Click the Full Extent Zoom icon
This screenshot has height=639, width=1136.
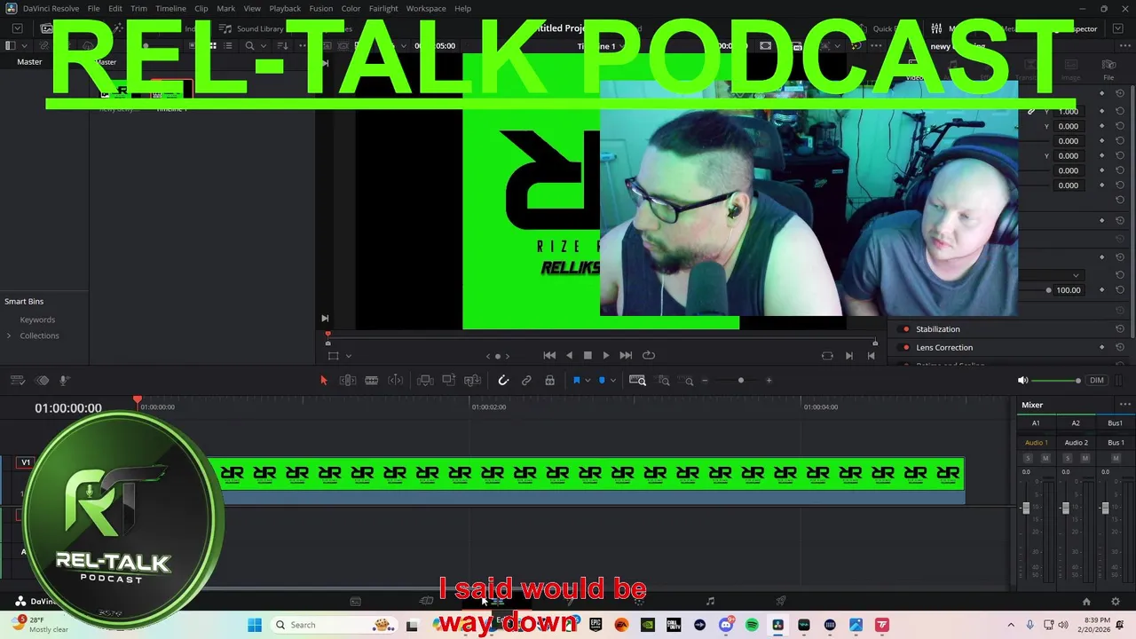coord(637,381)
